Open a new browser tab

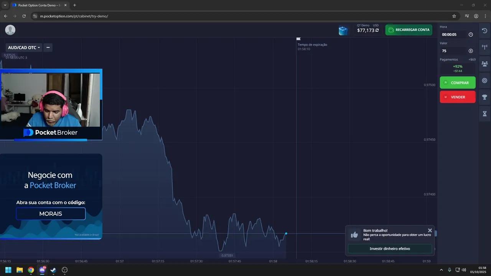tap(74, 5)
